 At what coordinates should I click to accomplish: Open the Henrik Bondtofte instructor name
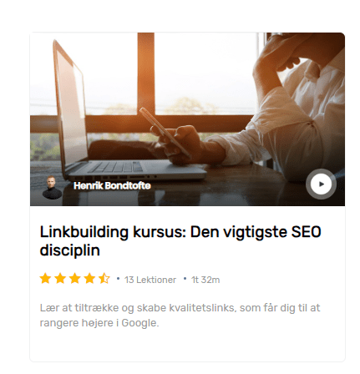pyautogui.click(x=112, y=185)
